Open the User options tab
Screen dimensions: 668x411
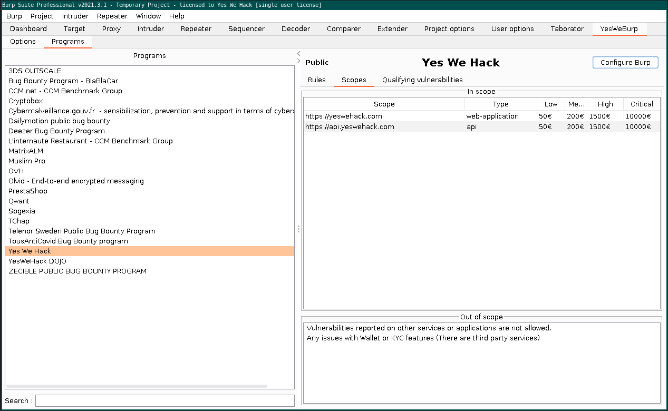(512, 29)
